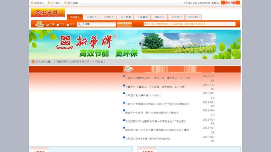Click the blue bullet of the 环境/职业健康安全方针 row
Viewport: 271px width, 152px height.
click(124, 76)
